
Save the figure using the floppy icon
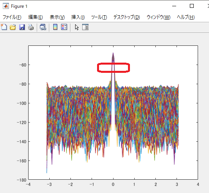point(22,27)
